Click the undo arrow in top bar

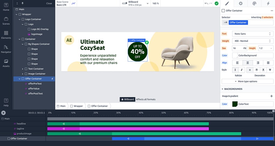coord(206,3)
